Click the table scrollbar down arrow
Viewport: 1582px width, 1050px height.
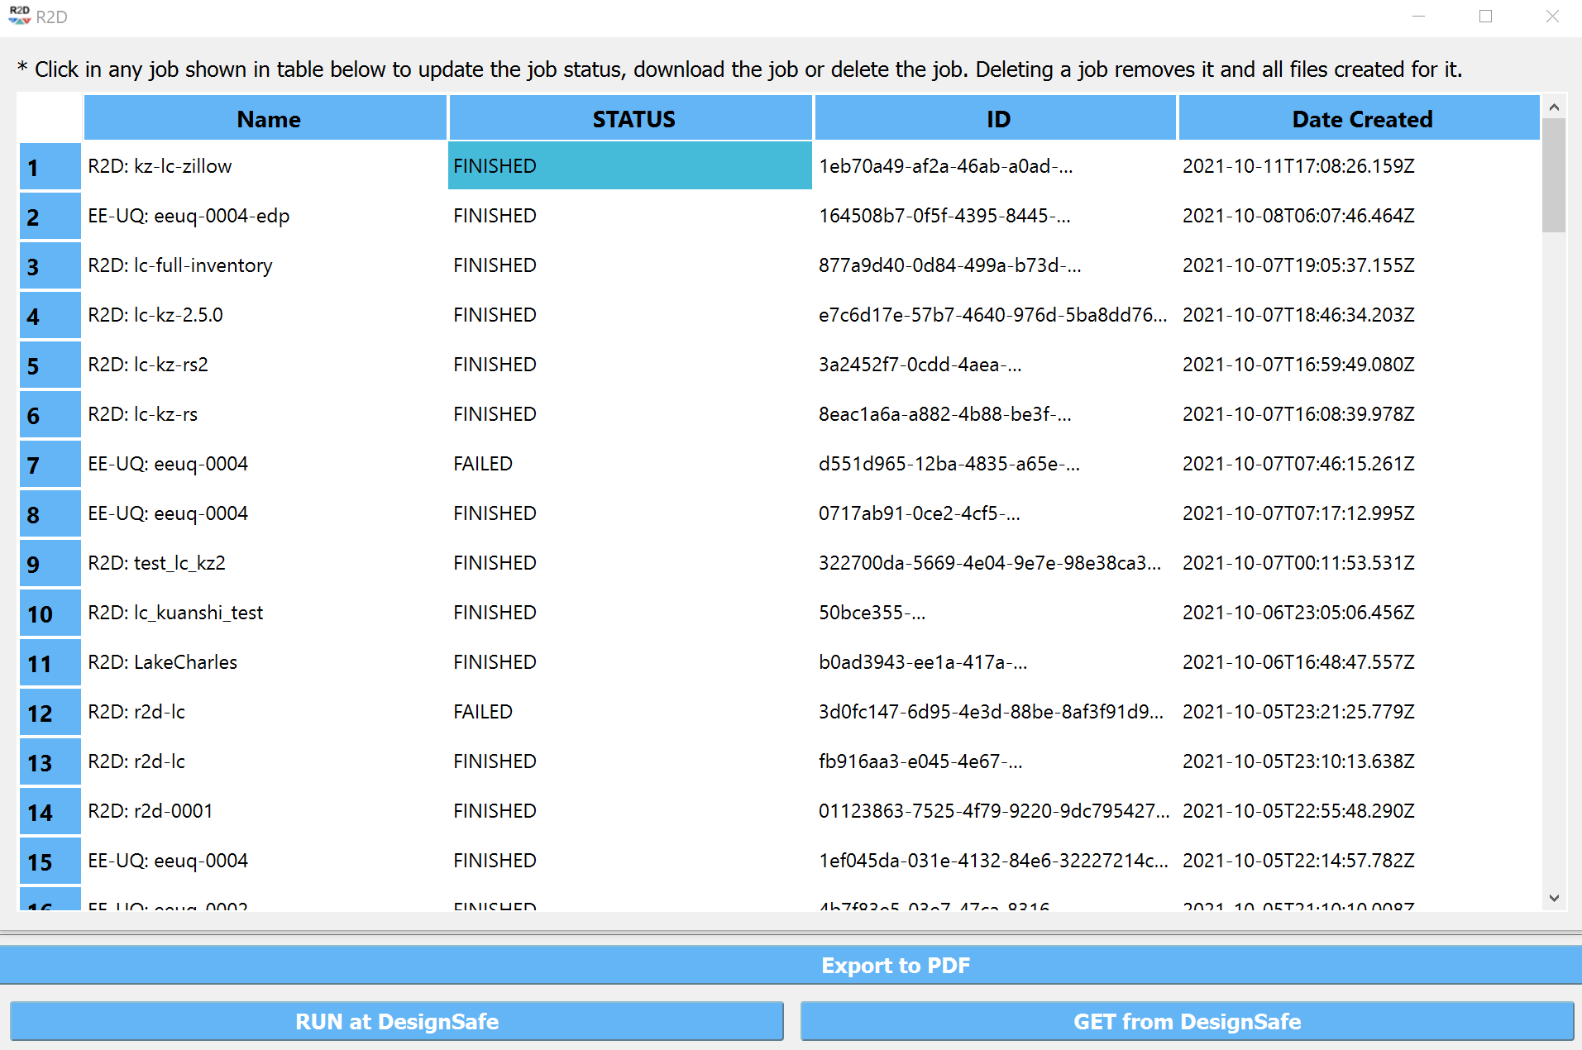coord(1554,898)
